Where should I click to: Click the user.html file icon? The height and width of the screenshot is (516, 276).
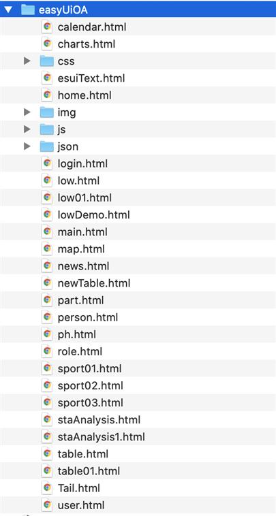(x=47, y=505)
